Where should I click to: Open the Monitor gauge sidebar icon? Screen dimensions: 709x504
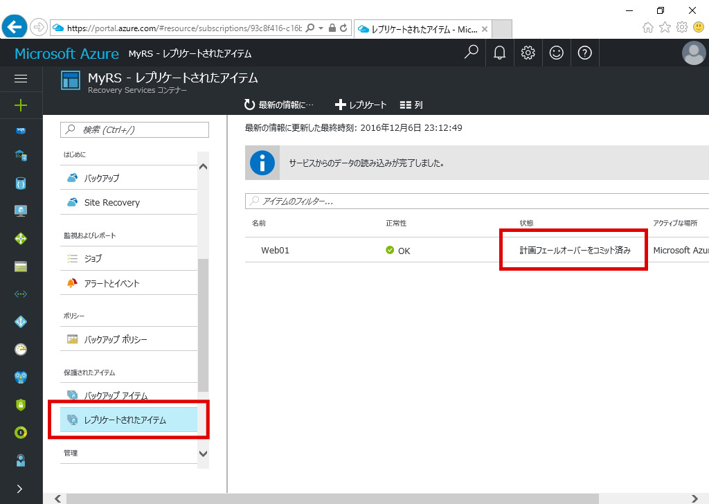tap(21, 350)
